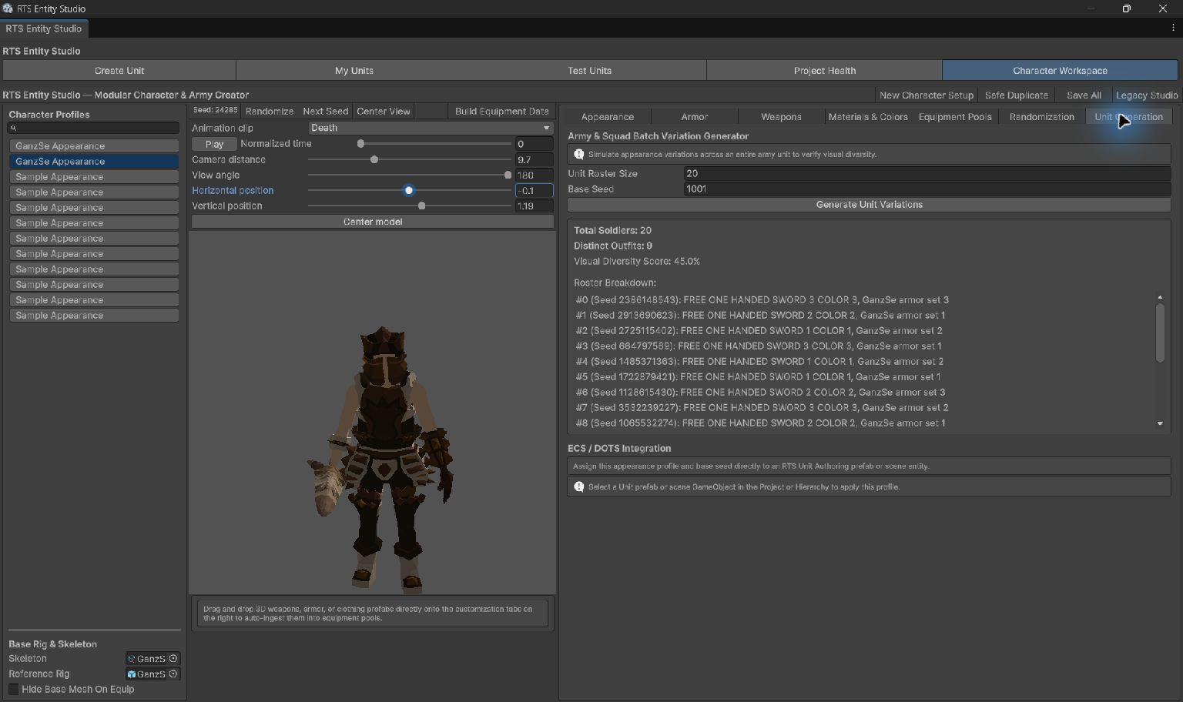
Task: Click Build Equipment Data
Action: 501,111
